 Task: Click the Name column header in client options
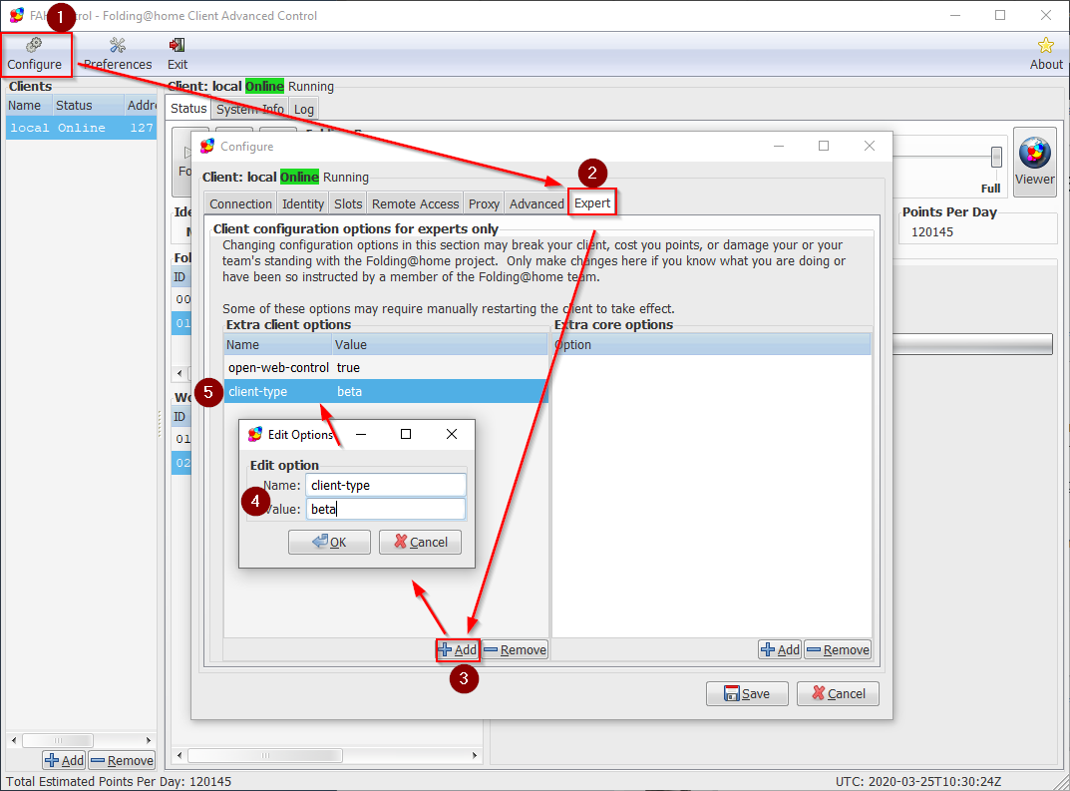point(278,345)
